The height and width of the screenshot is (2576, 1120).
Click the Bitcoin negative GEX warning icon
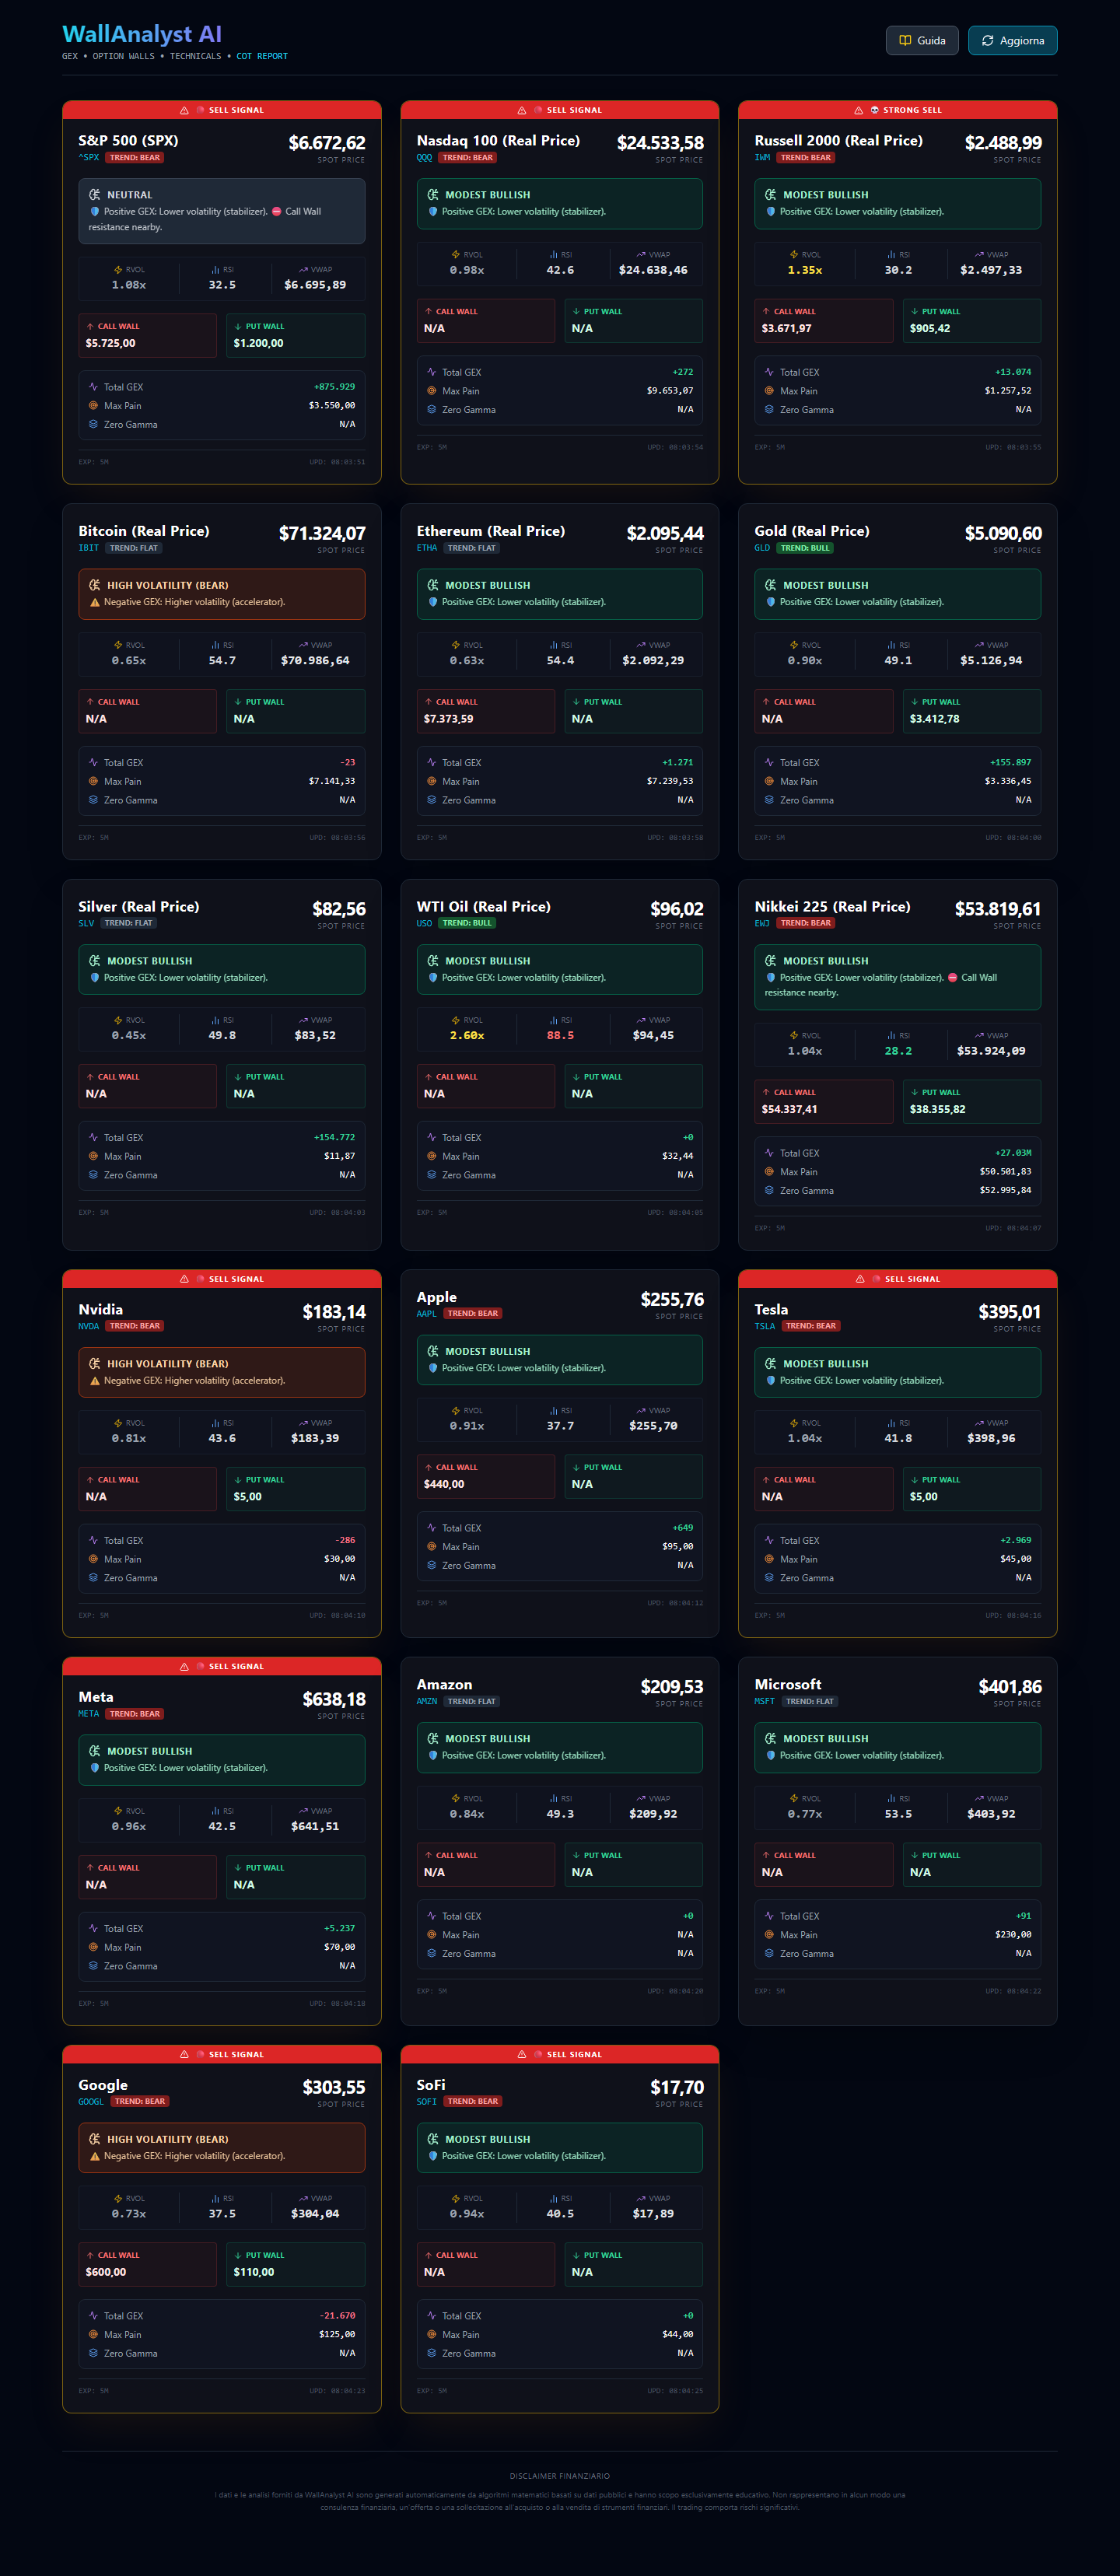point(95,602)
